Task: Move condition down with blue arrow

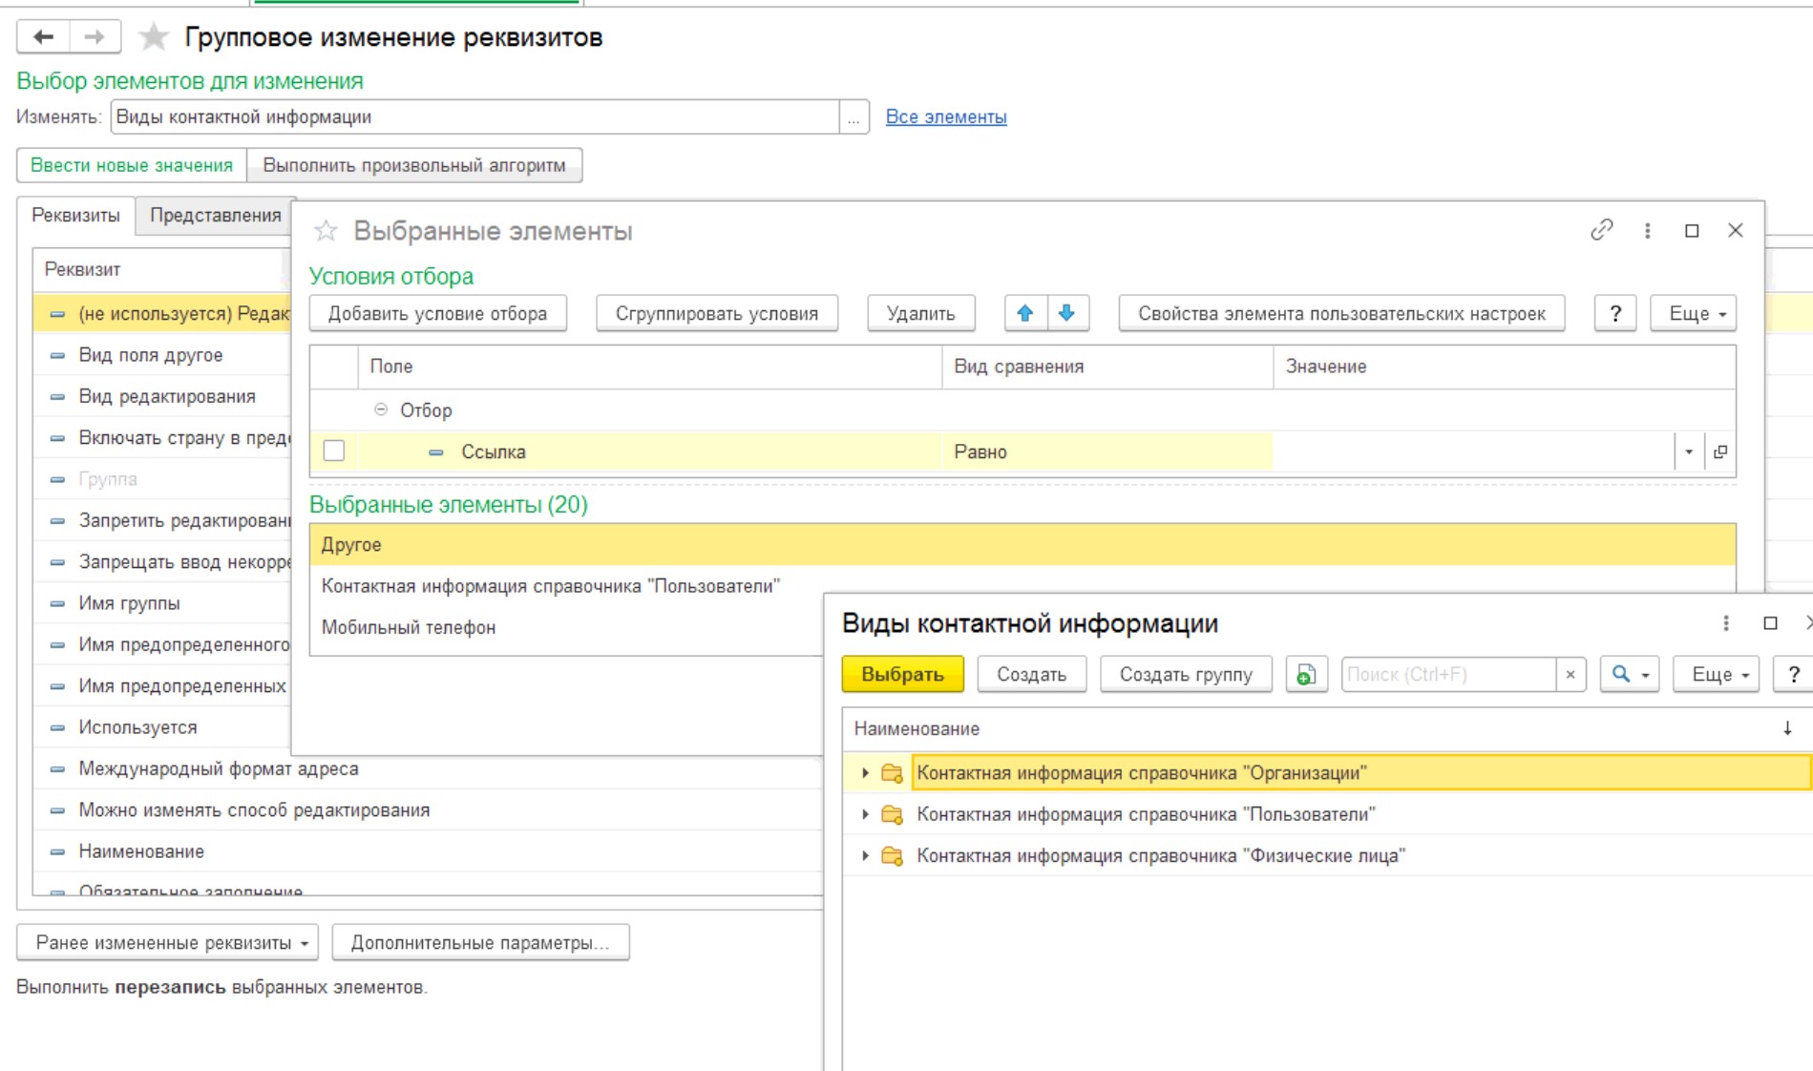Action: point(1067,313)
